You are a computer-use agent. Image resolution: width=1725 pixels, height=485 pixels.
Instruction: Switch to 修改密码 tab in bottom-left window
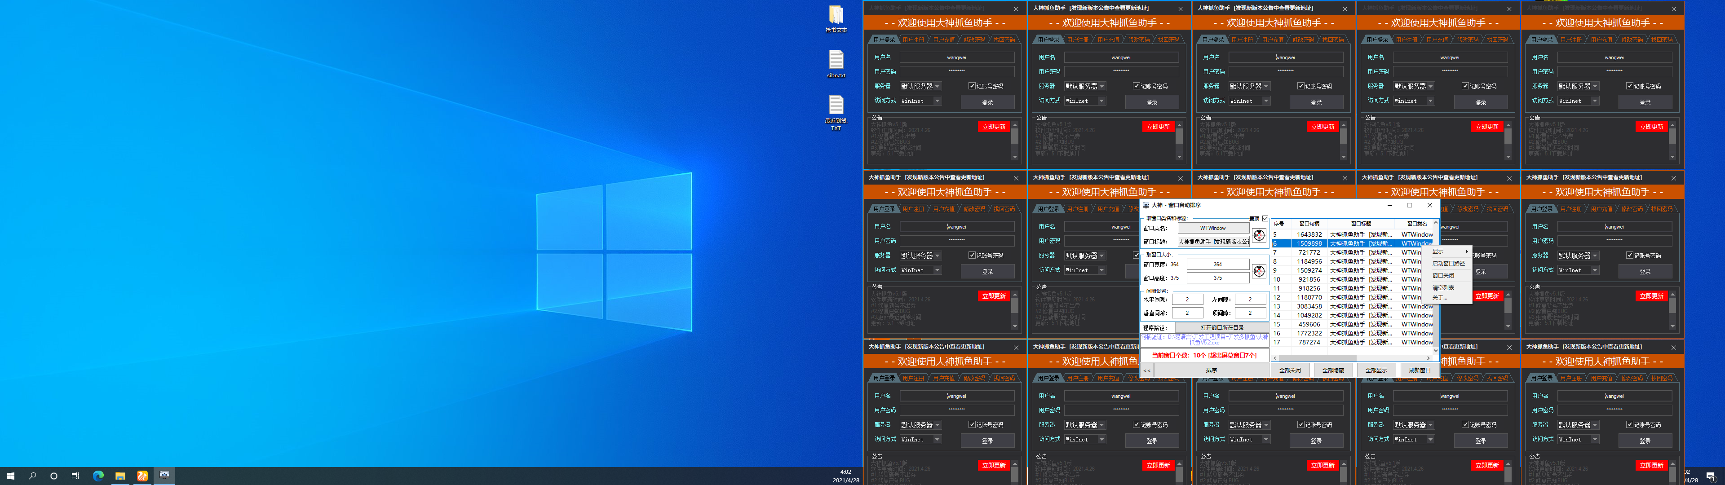pos(973,379)
